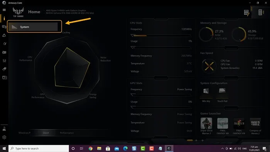Open the hamburger navigation menu
This screenshot has height=152, width=270.
[4, 10]
